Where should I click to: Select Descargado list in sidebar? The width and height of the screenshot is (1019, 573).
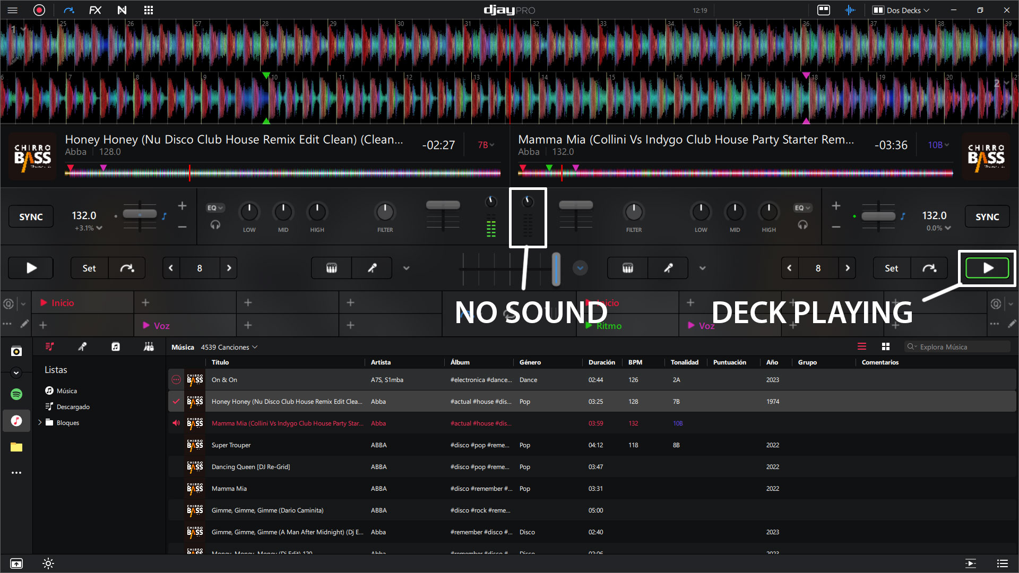(x=73, y=406)
